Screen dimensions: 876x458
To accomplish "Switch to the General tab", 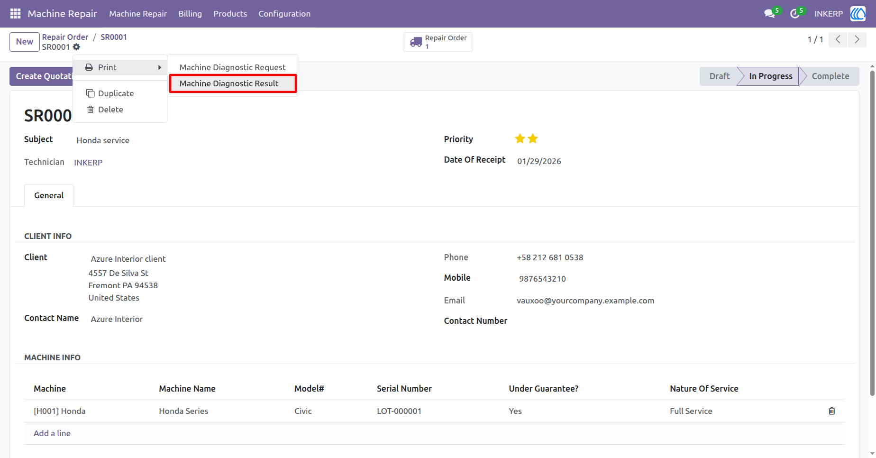I will pos(49,195).
